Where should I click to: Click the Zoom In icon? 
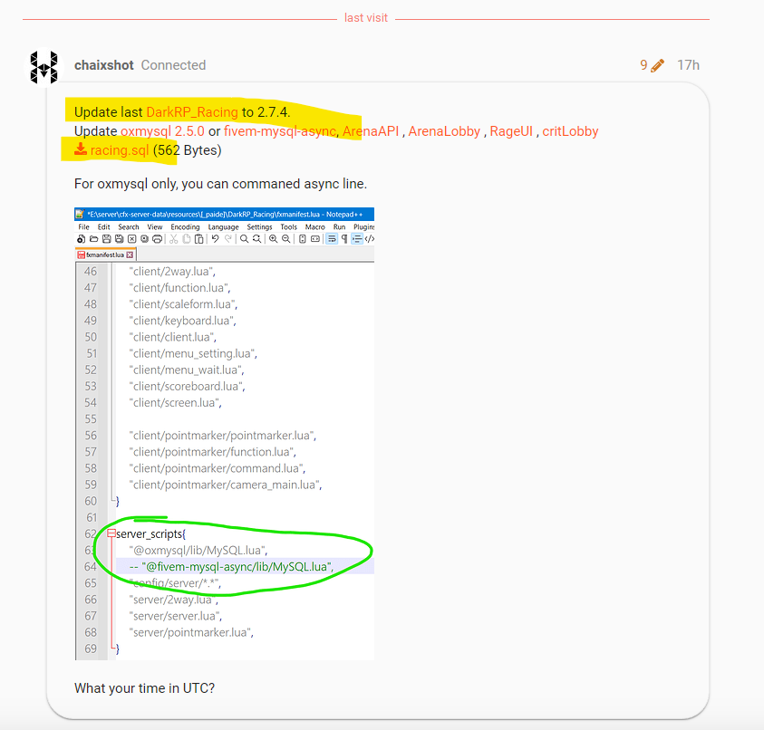pyautogui.click(x=274, y=238)
